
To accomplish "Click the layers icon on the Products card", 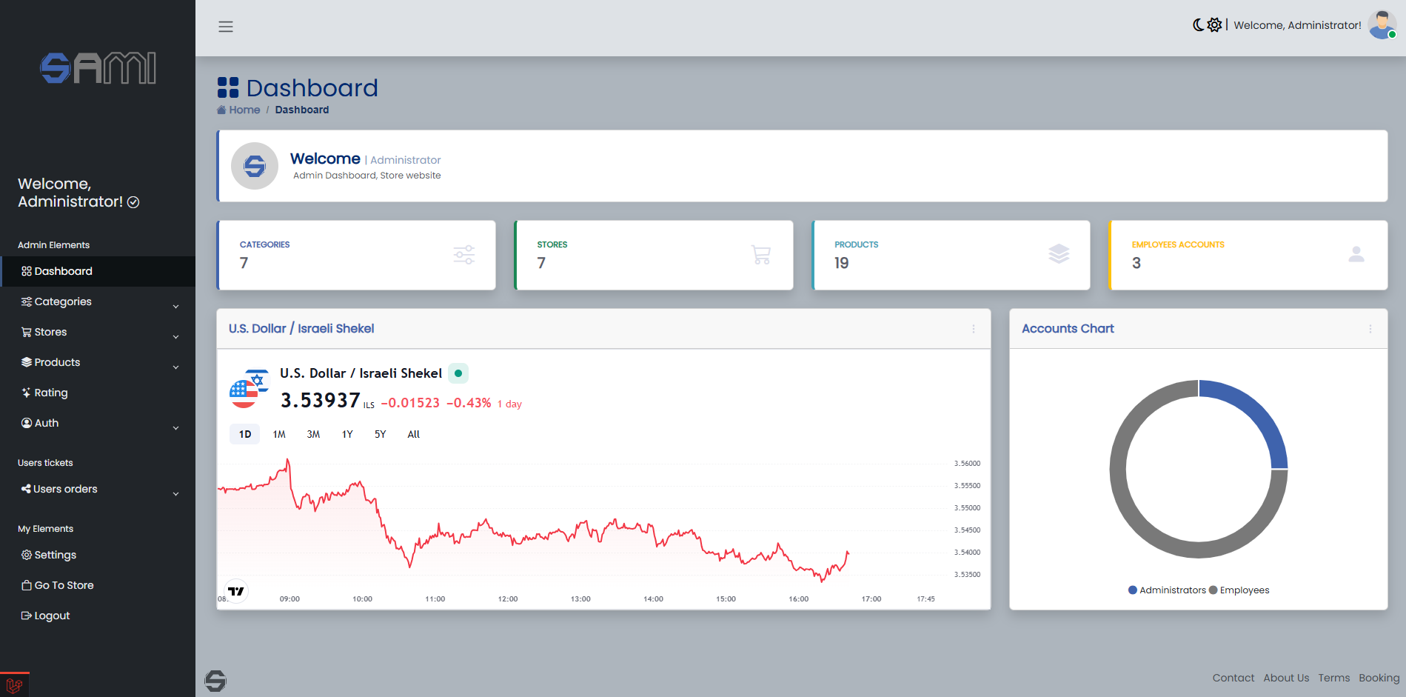I will coord(1059,255).
